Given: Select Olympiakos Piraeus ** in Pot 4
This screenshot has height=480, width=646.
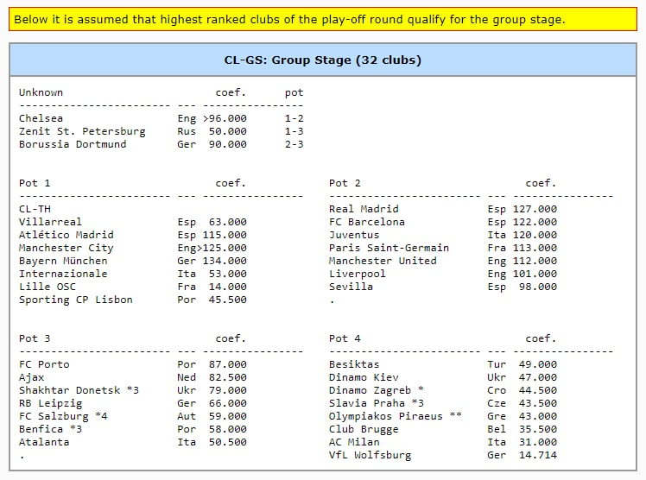Looking at the screenshot, I should tap(395, 416).
